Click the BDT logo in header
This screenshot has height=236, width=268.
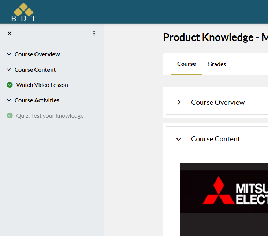[23, 12]
